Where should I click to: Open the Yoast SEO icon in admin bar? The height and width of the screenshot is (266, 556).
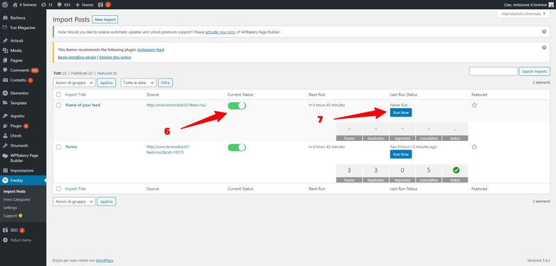click(100, 5)
